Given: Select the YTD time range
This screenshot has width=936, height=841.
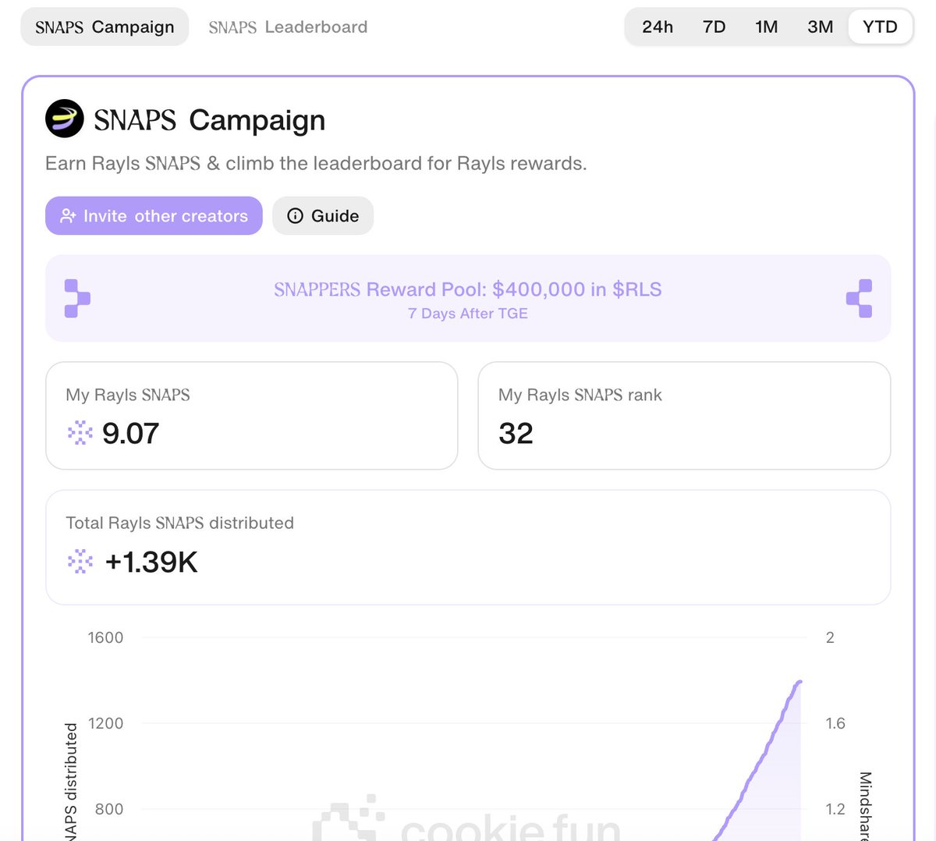Looking at the screenshot, I should [x=880, y=27].
